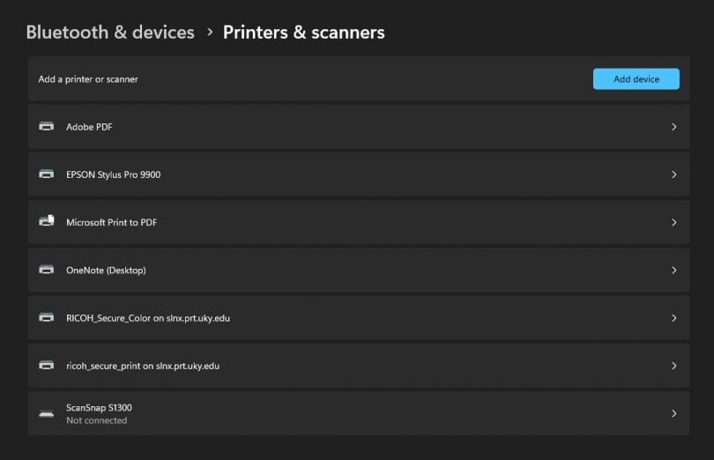
Task: Click the Adobe PDF printer icon
Action: [x=46, y=127]
